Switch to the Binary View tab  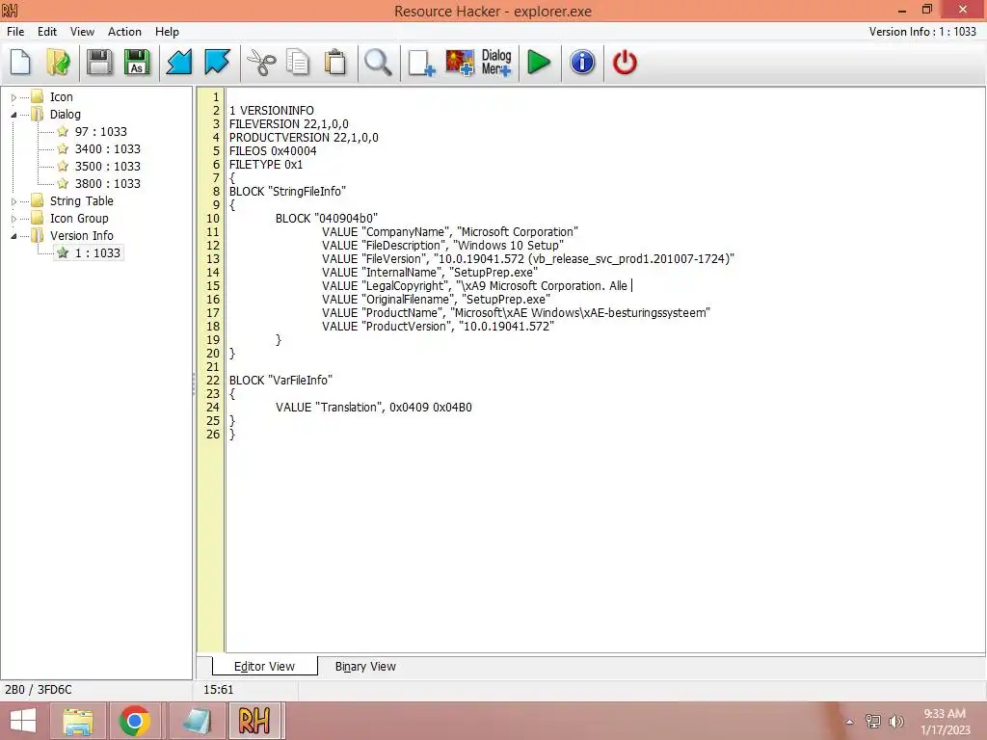point(365,666)
